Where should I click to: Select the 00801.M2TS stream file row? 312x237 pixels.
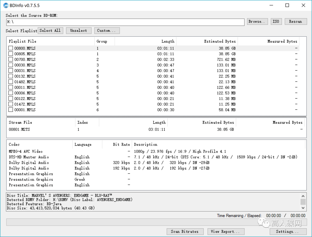156,129
